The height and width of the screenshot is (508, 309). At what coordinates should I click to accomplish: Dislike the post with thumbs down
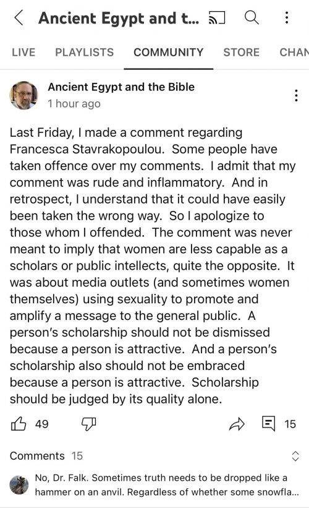coord(88,424)
